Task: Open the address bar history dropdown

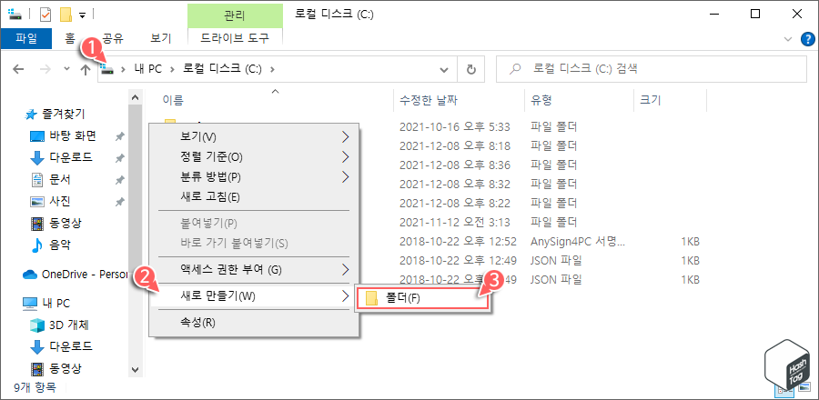Action: [x=444, y=69]
